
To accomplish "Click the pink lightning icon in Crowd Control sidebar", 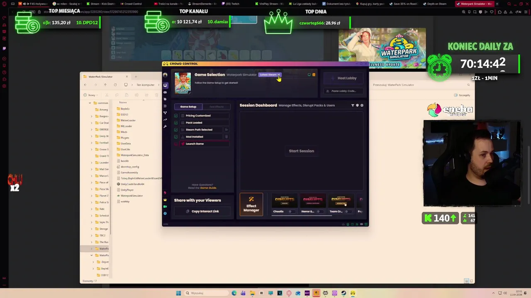I will coord(165,193).
